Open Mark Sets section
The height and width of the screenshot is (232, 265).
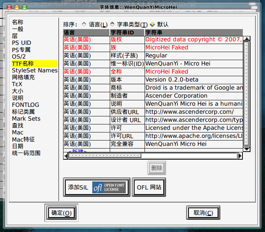pos(26,119)
